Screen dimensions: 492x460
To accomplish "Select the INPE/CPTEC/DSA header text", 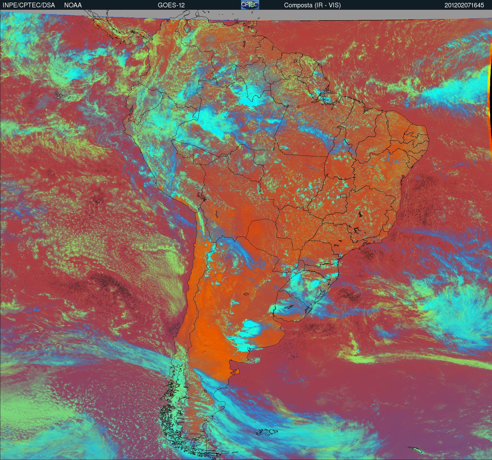I will coord(29,5).
